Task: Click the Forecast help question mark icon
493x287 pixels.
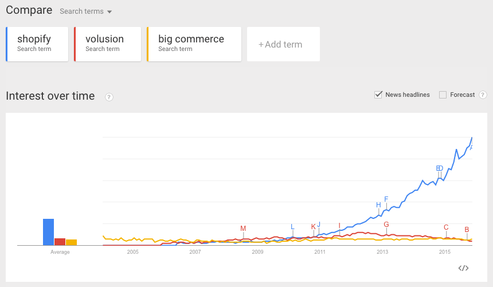Action: (483, 95)
